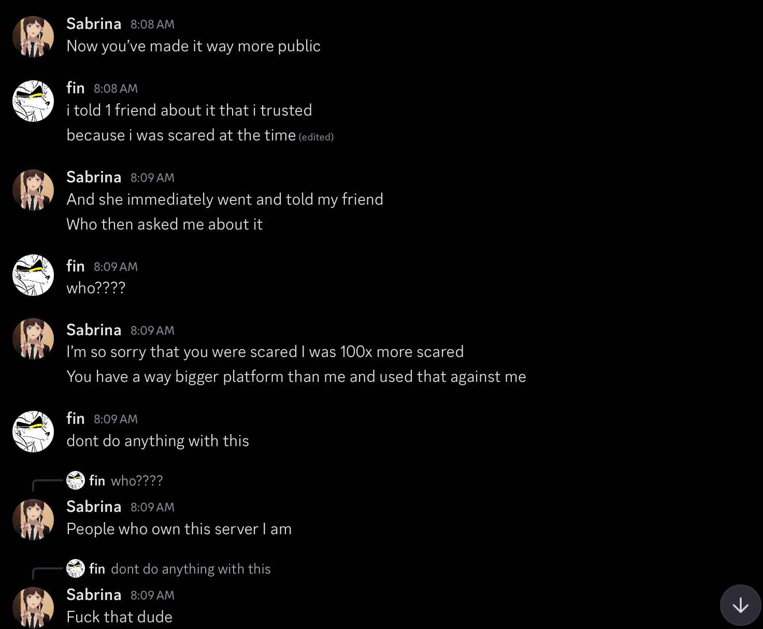Screen dimensions: 763x629
Task: Click username fin above "i told 1 friend"
Action: coord(76,88)
